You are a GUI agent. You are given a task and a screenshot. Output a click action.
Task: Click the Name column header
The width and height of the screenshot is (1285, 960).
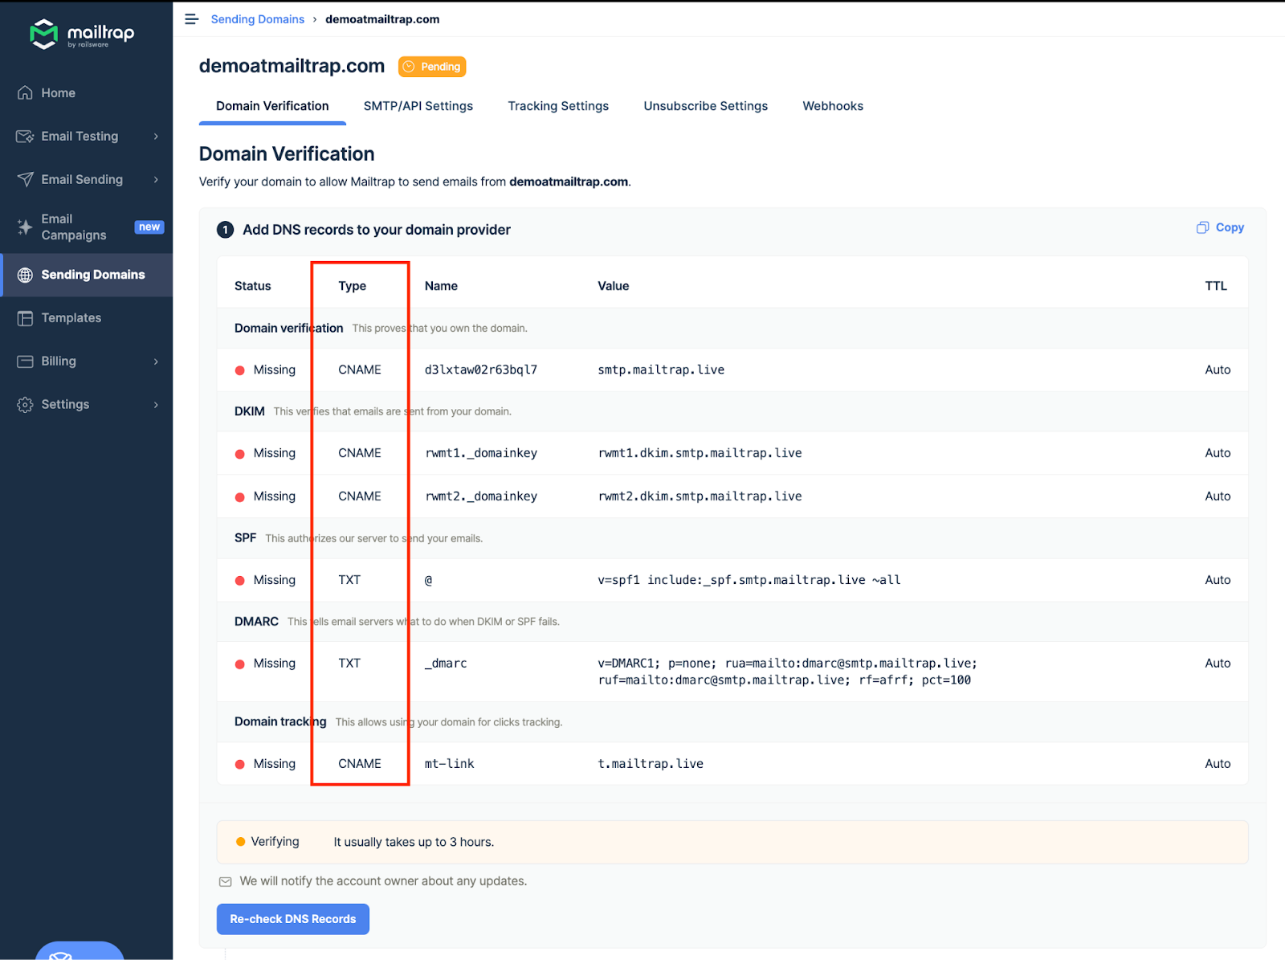441,286
